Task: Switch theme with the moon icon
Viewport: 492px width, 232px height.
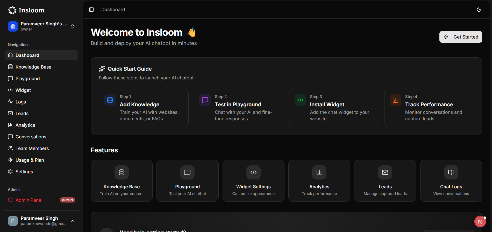Action: point(479,10)
